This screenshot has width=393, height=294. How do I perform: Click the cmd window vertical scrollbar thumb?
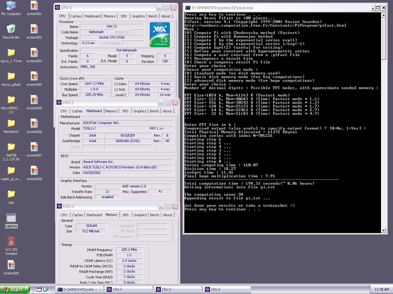[383, 39]
